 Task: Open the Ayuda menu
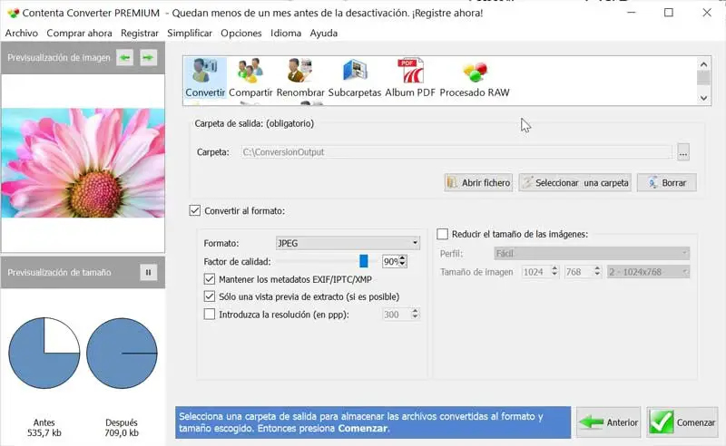click(324, 34)
